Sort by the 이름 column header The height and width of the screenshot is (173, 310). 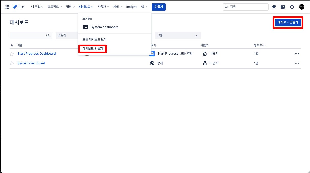coord(21,45)
